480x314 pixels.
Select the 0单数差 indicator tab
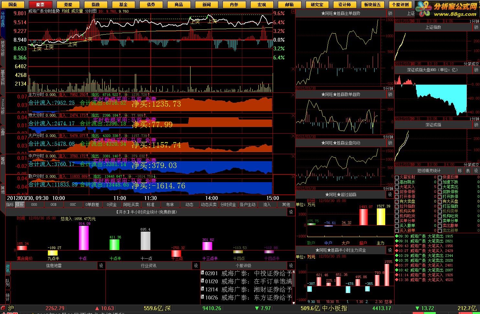[92, 204]
